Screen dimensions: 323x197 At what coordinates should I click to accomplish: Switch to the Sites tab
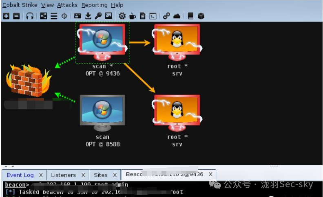(x=101, y=175)
